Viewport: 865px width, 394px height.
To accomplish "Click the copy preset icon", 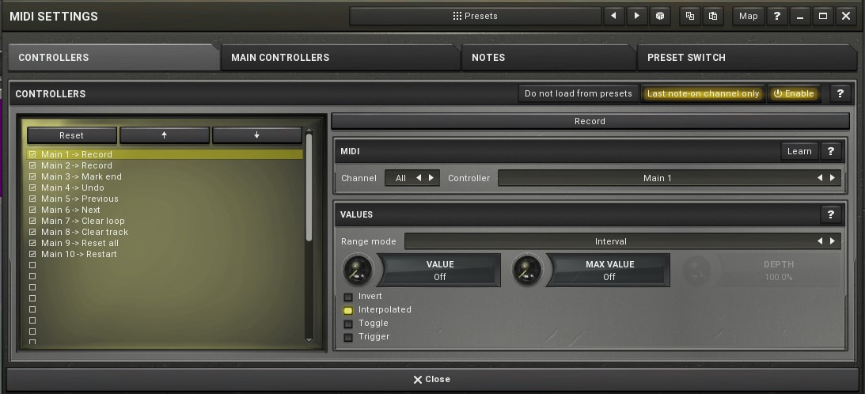I will pyautogui.click(x=689, y=16).
